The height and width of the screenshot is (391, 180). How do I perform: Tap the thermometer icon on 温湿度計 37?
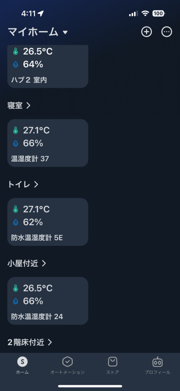[16, 130]
